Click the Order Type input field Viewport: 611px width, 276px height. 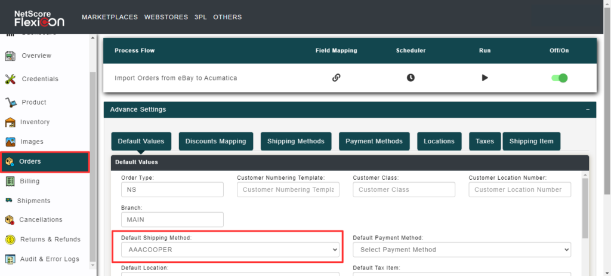coord(172,189)
